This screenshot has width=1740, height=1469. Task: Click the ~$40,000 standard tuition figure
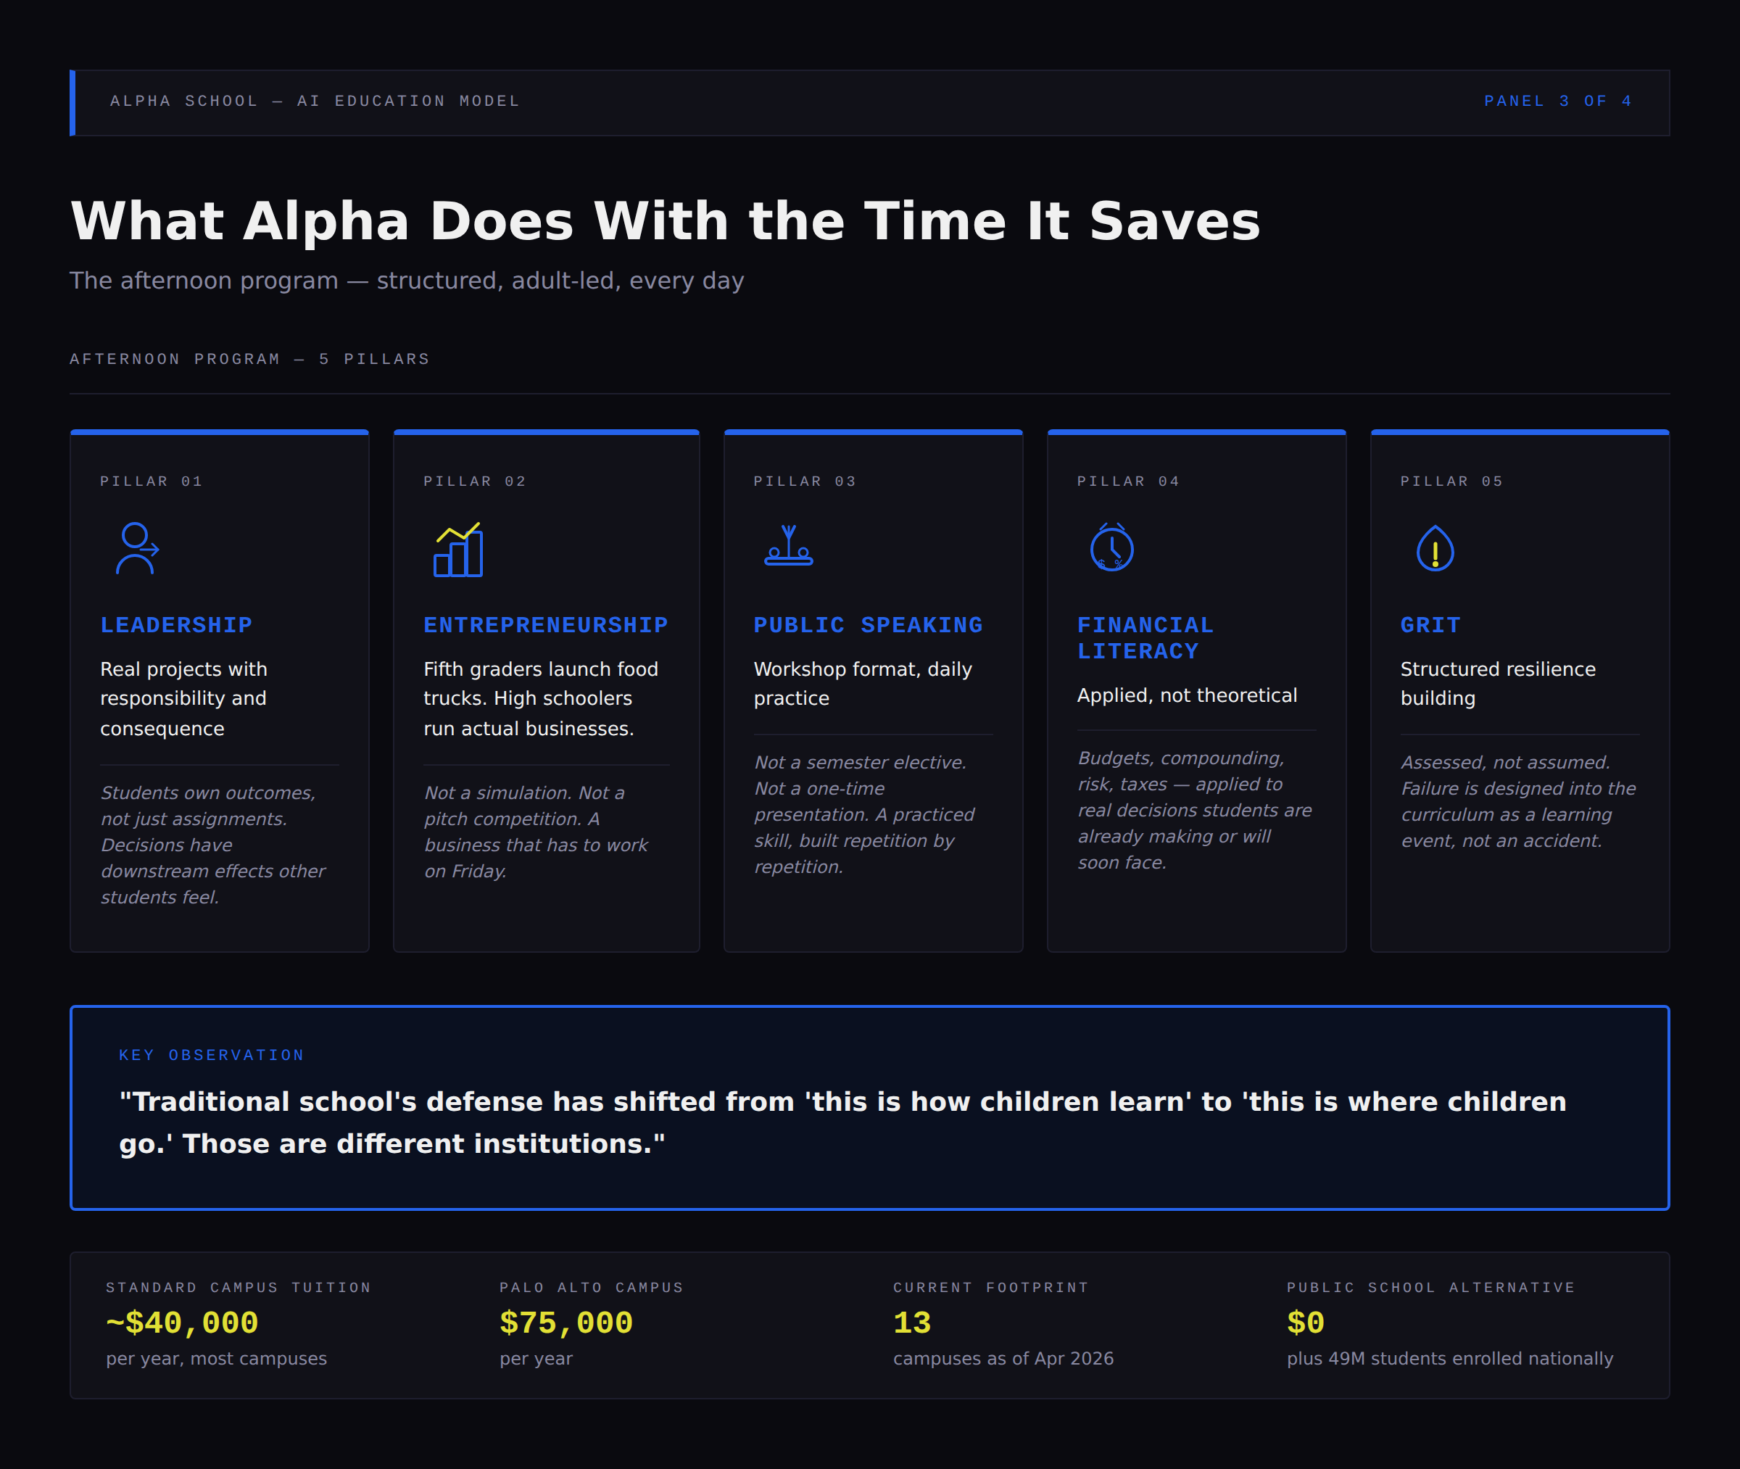tap(182, 1323)
